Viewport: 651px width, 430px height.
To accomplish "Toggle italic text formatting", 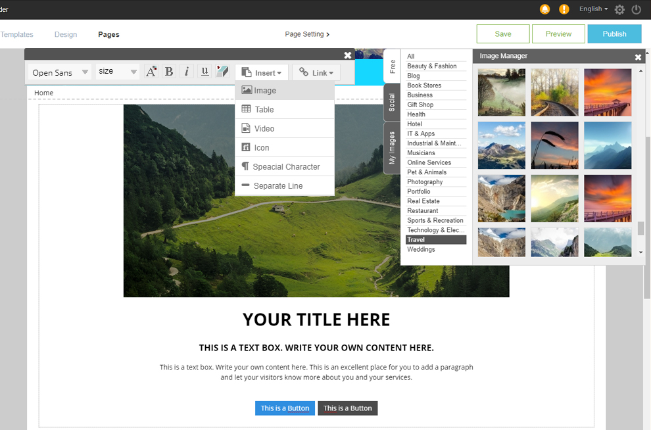I will 187,72.
